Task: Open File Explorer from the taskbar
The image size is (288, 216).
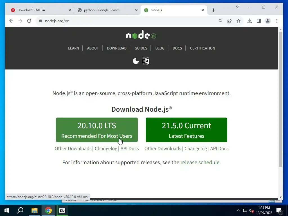Action: pos(34,210)
